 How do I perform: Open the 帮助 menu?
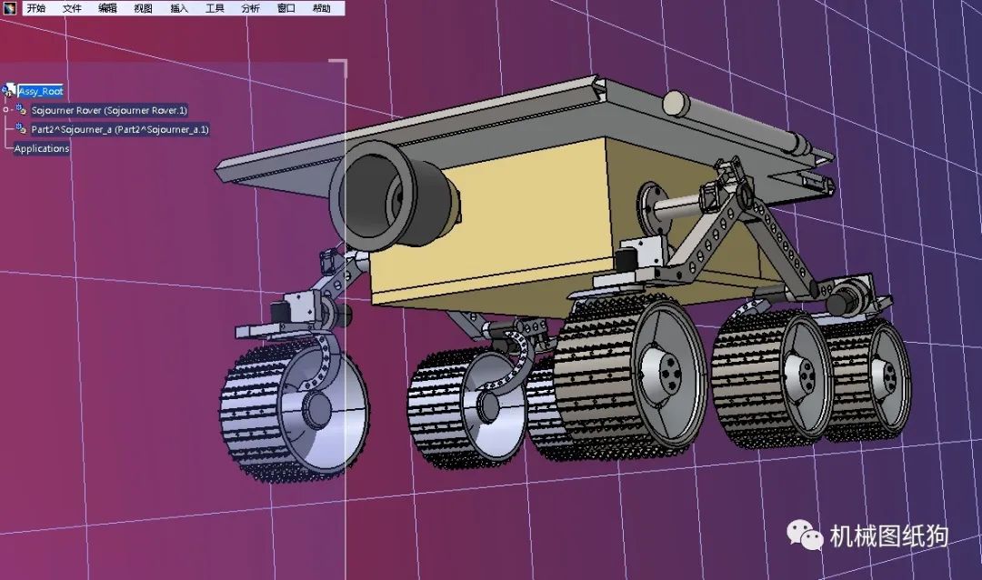click(x=322, y=8)
